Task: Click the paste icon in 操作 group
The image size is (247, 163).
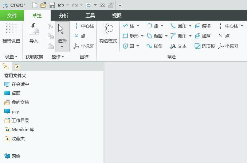Action: click(x=51, y=46)
